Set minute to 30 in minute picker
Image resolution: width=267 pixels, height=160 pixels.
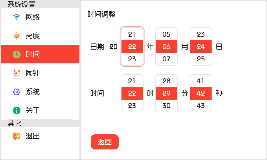[x=166, y=106]
